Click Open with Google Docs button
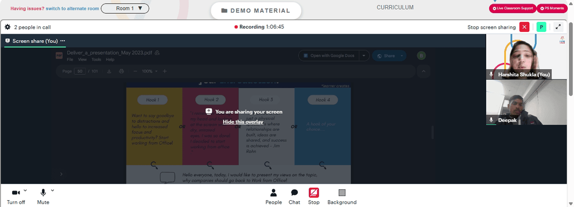Screen dimensions: 574x207 pyautogui.click(x=329, y=56)
